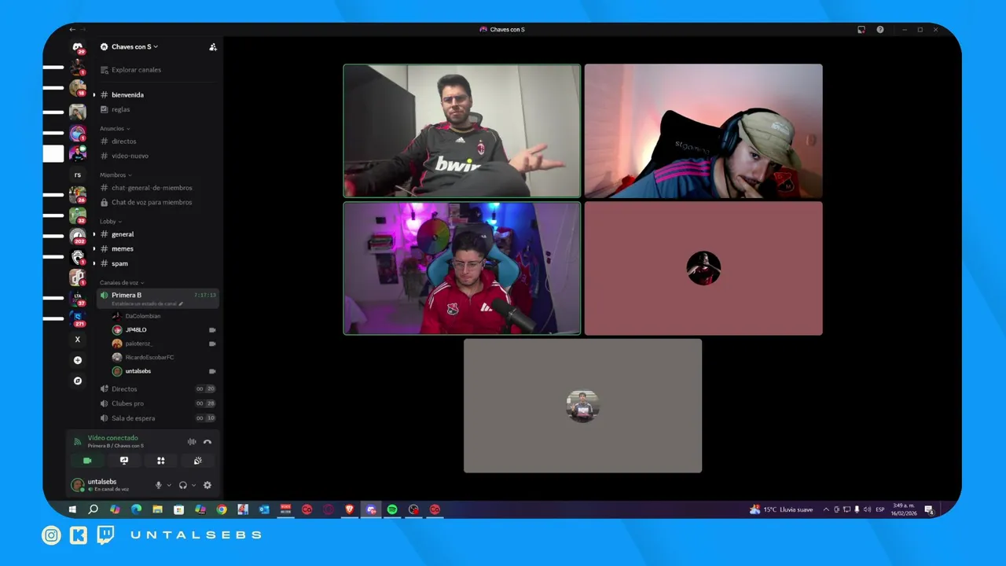
Task: Open the directos text channel
Action: (x=157, y=141)
